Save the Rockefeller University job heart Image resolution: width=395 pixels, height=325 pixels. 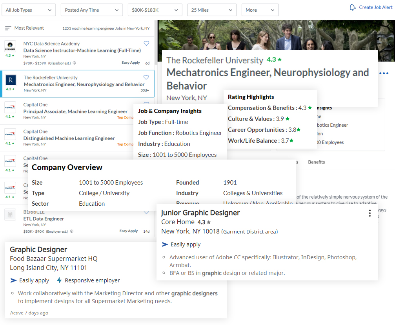[x=146, y=77]
